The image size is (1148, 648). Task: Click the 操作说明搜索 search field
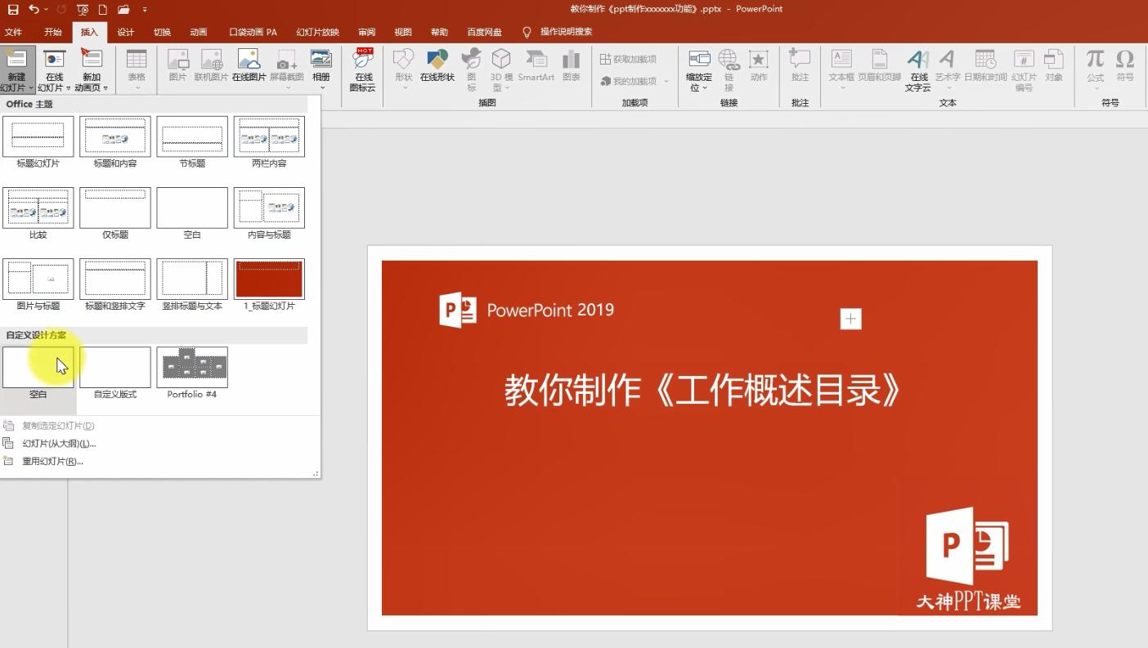tap(564, 33)
